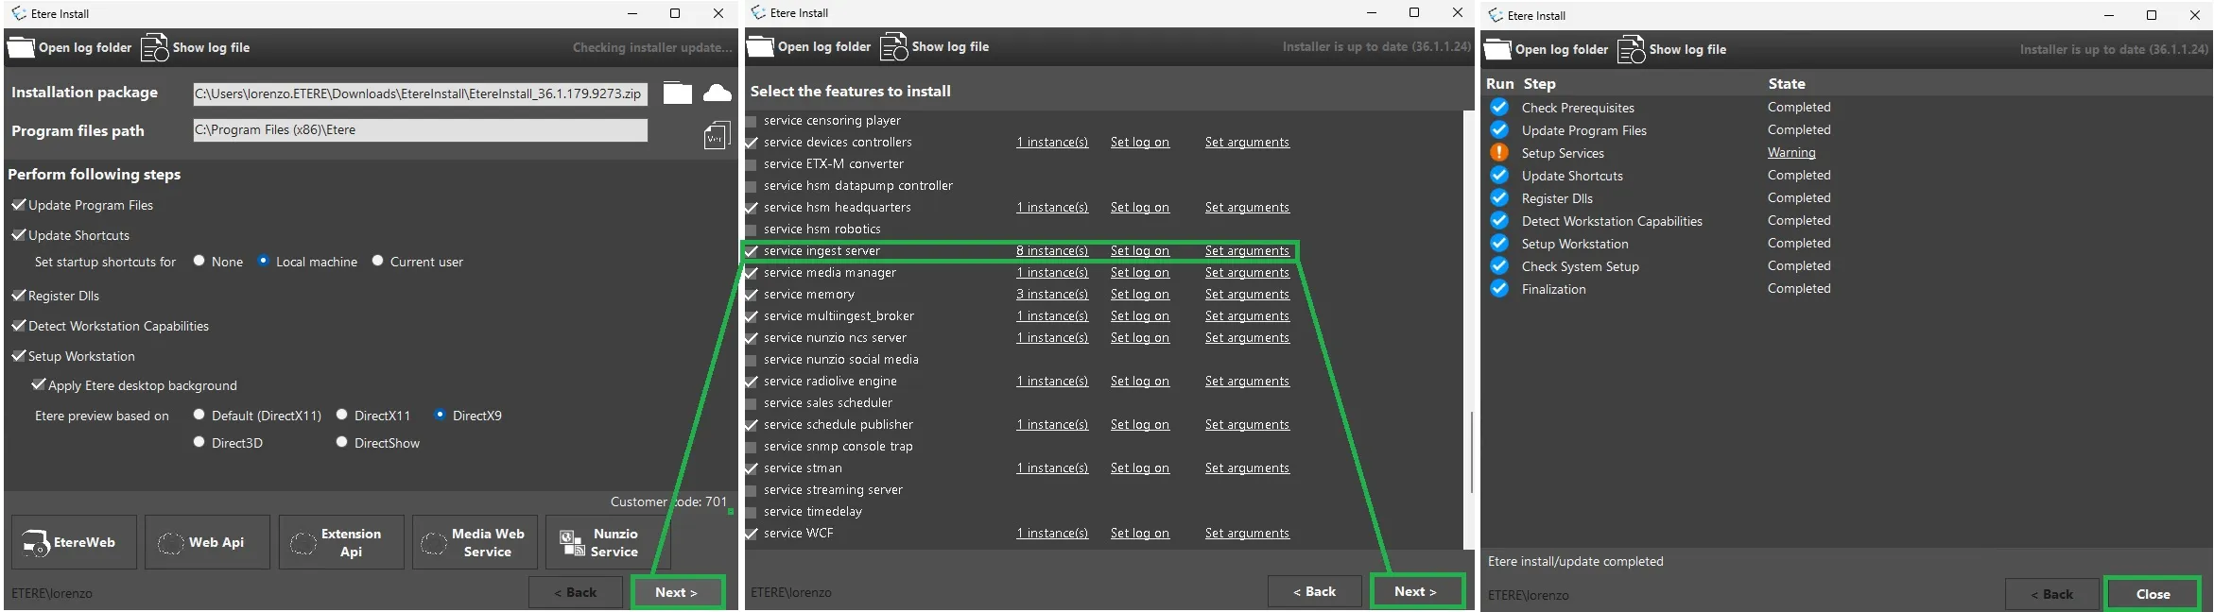Click the folder browse icon beside Installation package
Viewport: 2214px width, 612px height.
[677, 93]
